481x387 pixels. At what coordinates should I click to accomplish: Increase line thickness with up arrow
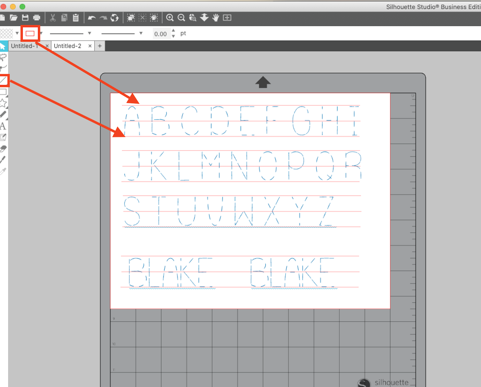tap(173, 31)
